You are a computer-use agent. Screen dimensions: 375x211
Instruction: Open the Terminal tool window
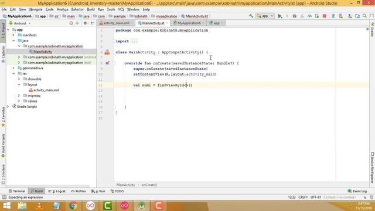pyautogui.click(x=17, y=191)
